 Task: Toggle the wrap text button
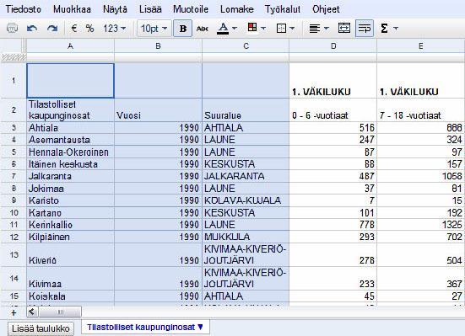(x=365, y=29)
